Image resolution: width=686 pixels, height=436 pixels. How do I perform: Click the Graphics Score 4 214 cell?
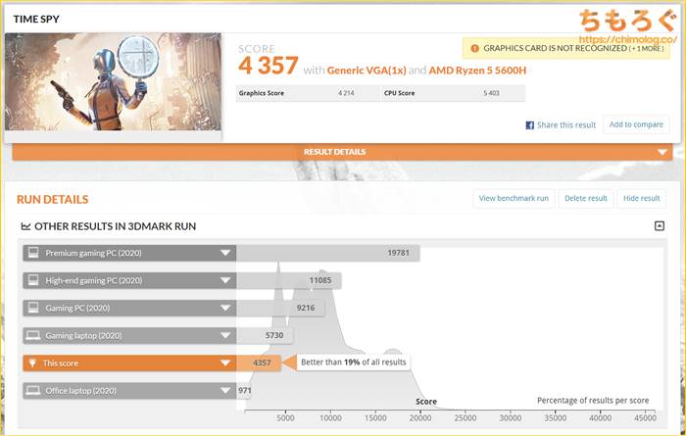coord(308,93)
